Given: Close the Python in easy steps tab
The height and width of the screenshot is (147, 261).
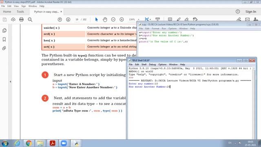Looking at the screenshot, I should (x=61, y=12).
